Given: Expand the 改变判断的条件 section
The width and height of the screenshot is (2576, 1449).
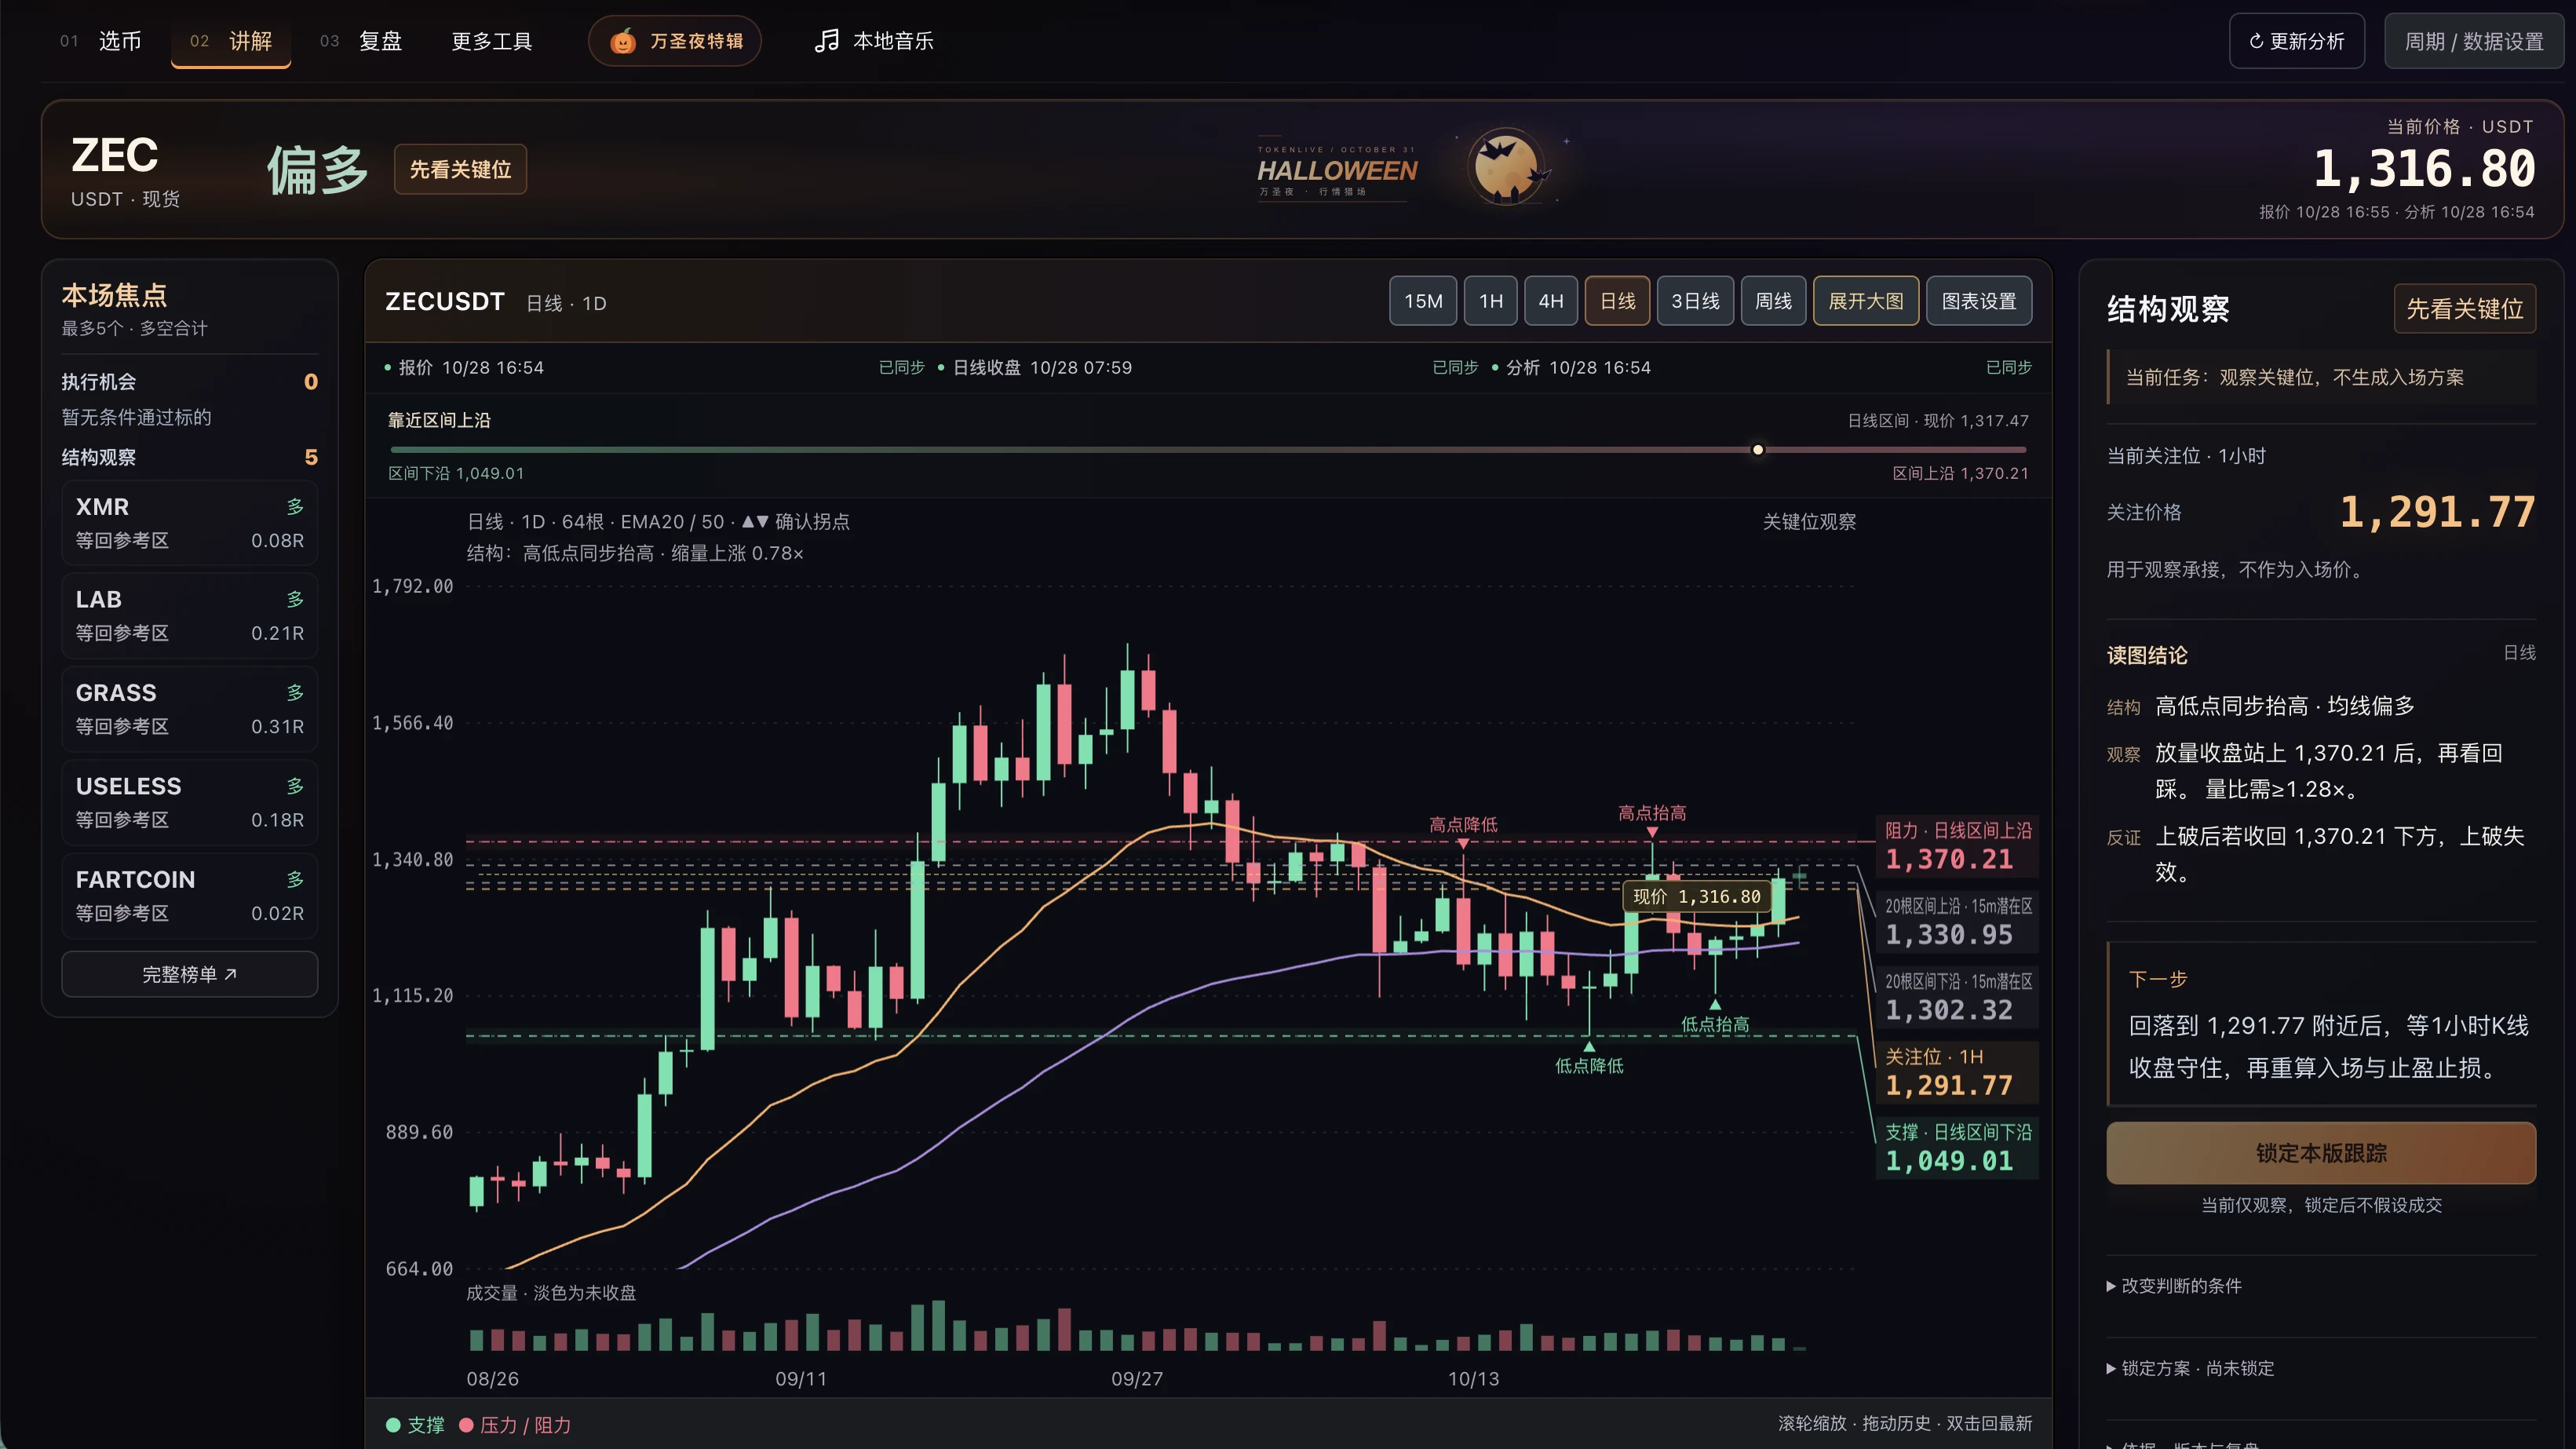Looking at the screenshot, I should pyautogui.click(x=2174, y=1286).
